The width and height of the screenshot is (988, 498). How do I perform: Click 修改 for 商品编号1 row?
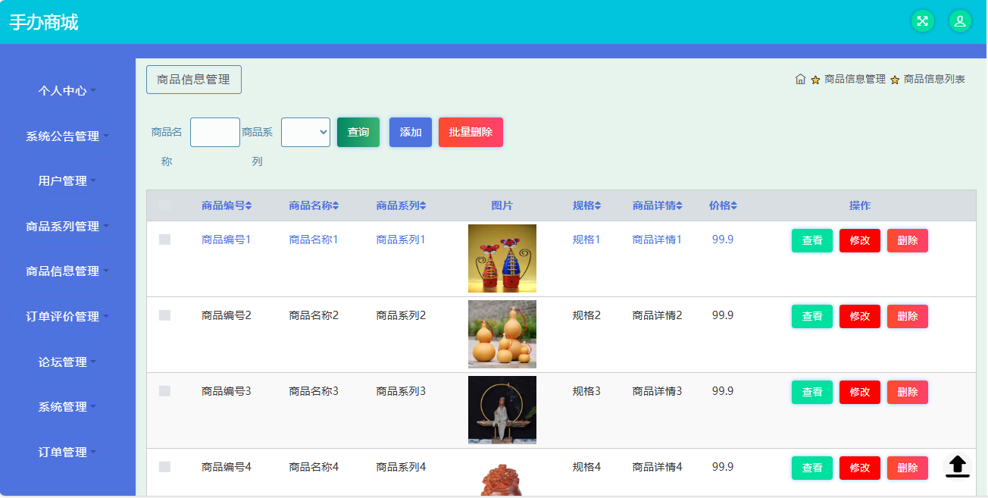point(860,240)
